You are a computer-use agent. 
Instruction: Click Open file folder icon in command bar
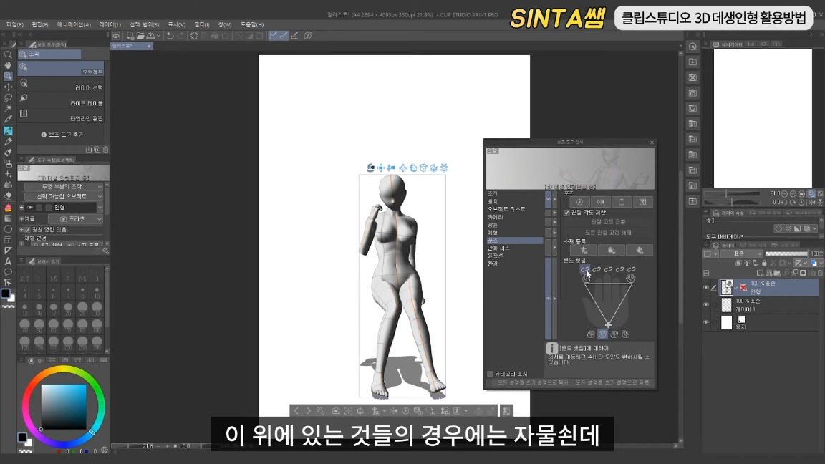[x=140, y=36]
